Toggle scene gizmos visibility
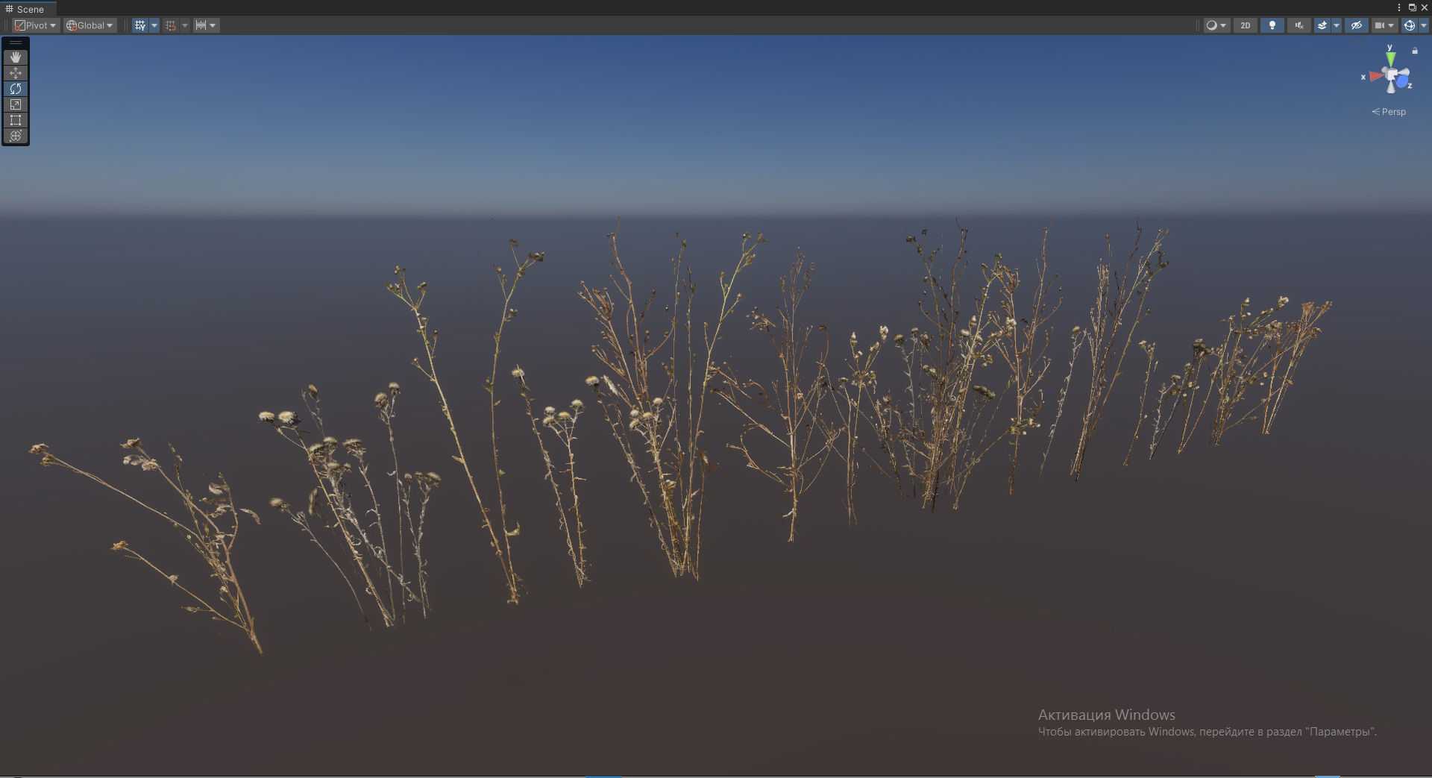1432x778 pixels. click(1409, 25)
